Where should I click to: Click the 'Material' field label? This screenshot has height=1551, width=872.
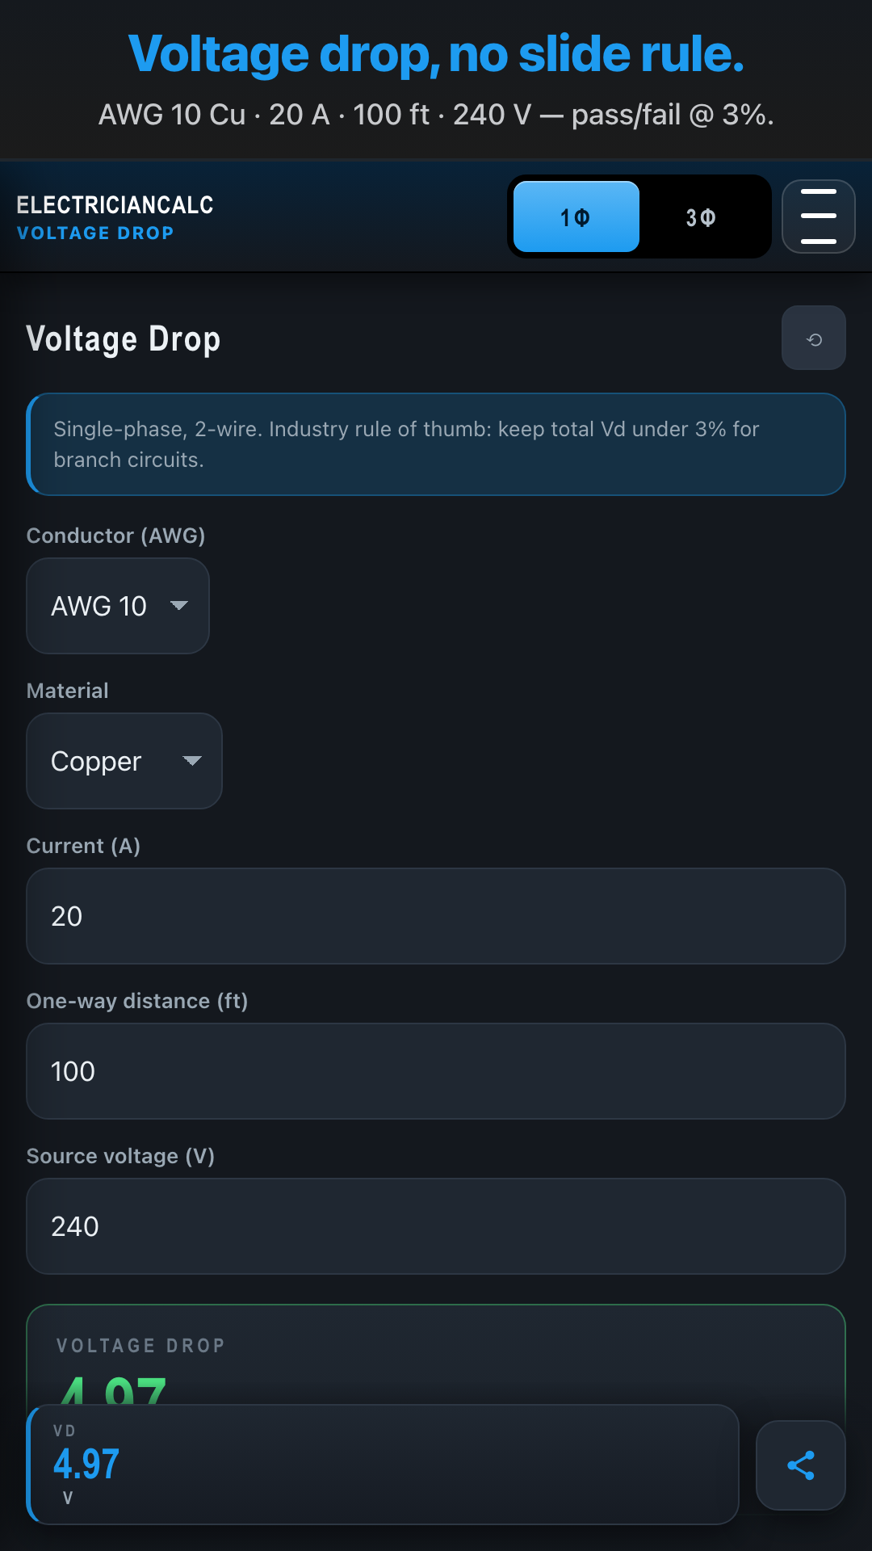point(67,691)
